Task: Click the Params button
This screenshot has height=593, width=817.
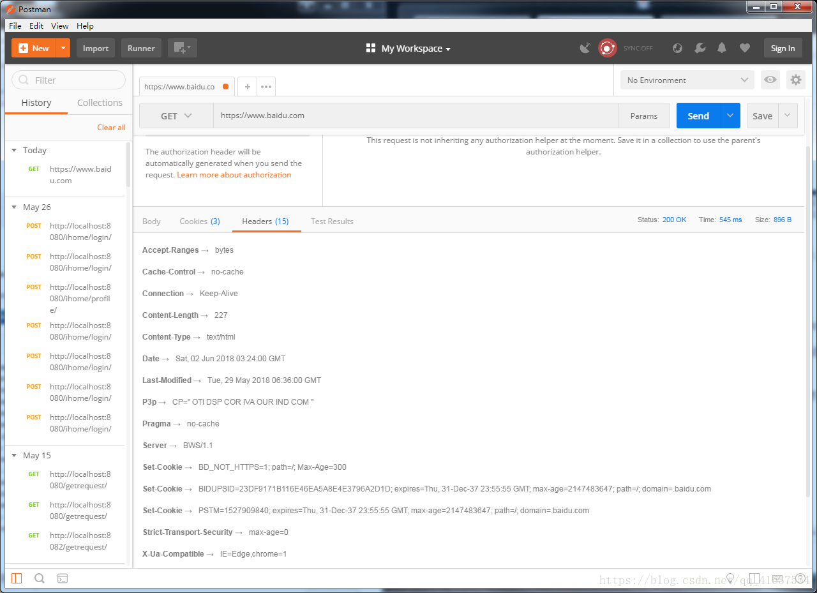Action: pos(643,116)
